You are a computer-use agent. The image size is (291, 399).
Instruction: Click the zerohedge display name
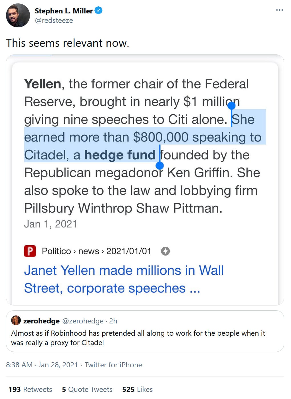(41, 321)
